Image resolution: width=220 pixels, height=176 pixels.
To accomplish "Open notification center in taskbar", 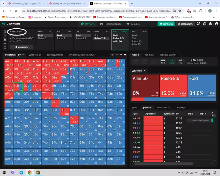I will pyautogui.click(x=214, y=173).
